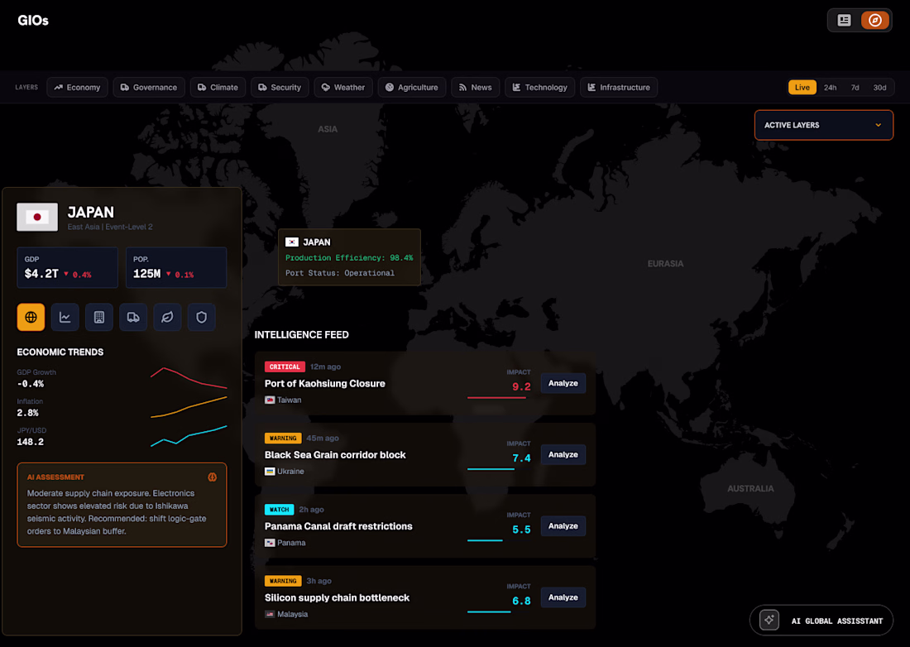The image size is (910, 647).
Task: Click the CRITICAL badge on Kaohsiung item
Action: pos(285,367)
